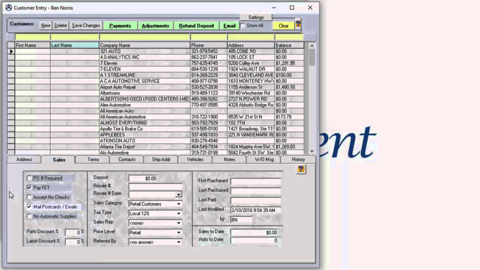Viewport: 480px width, 270px height.
Task: Click the Company Name filter box
Action: coord(145,37)
